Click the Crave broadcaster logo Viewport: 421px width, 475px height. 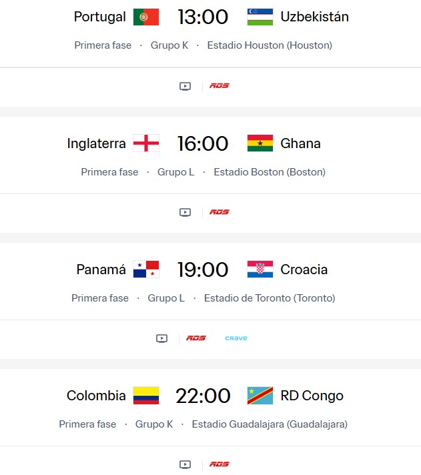tap(236, 338)
